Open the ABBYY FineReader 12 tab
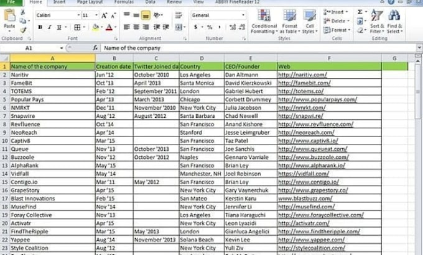 (x=237, y=2)
